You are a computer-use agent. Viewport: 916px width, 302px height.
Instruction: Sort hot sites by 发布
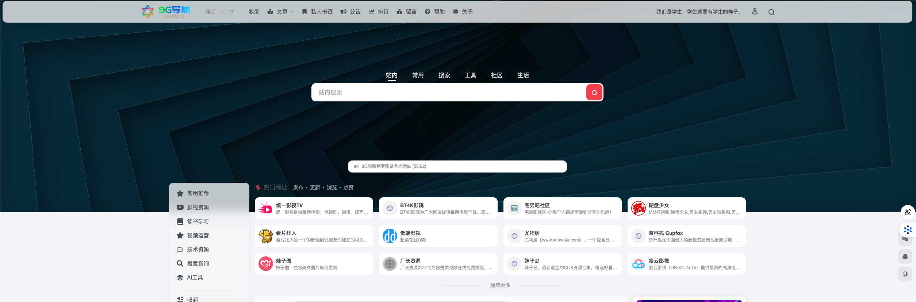point(298,187)
